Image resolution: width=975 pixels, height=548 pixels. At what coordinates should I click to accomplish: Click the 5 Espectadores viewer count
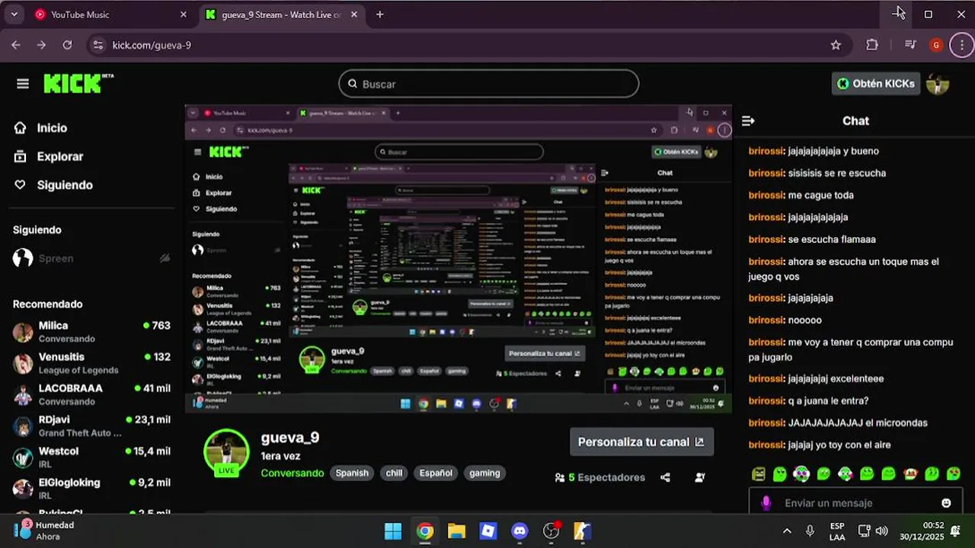click(x=600, y=477)
